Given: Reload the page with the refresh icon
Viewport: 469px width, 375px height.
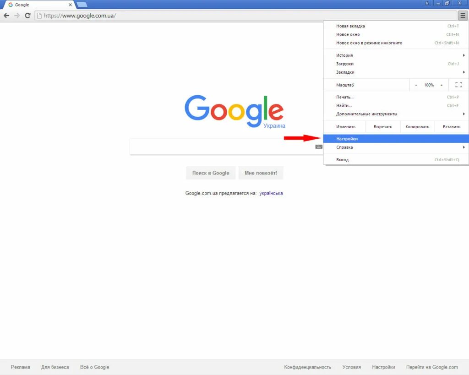Looking at the screenshot, I should pos(27,16).
